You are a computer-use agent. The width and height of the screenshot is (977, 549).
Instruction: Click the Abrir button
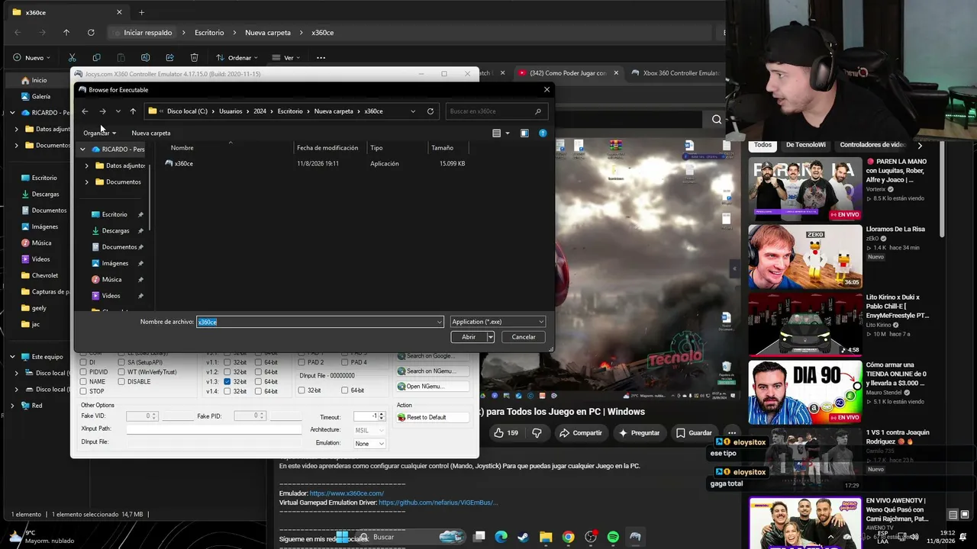point(469,337)
